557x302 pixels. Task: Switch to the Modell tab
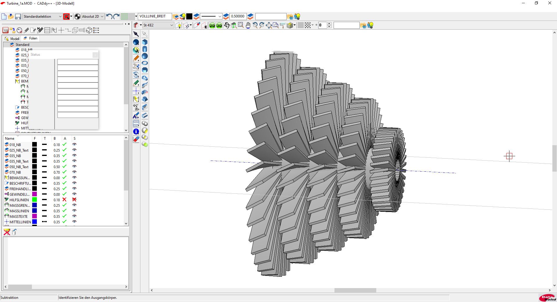tap(12, 39)
